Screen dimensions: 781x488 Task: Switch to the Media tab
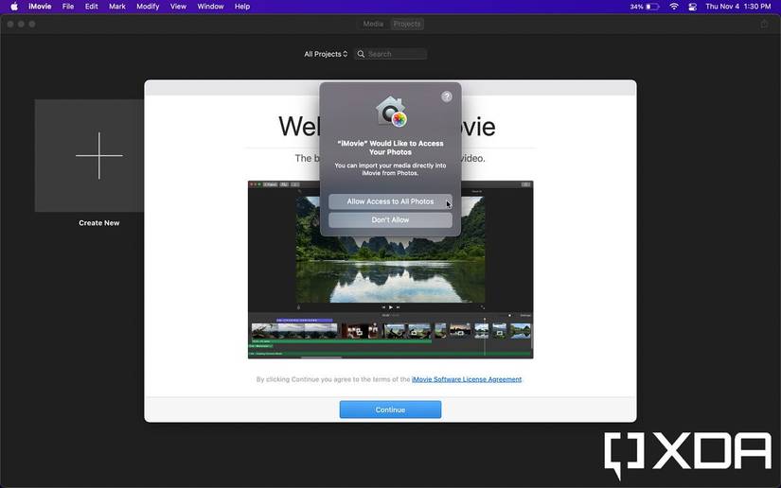coord(373,24)
